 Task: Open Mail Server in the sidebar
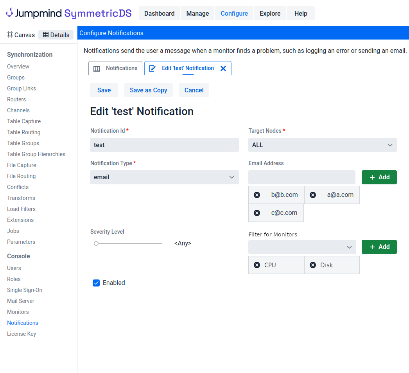pos(21,301)
